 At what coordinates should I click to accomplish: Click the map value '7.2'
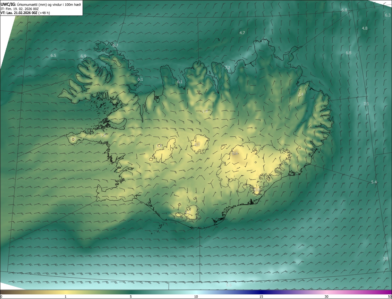coord(228,68)
